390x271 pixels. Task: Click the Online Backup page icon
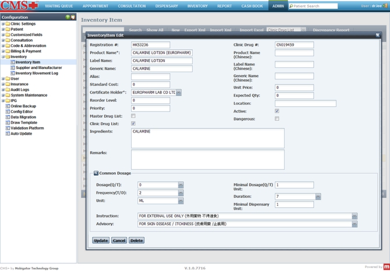pyautogui.click(x=8, y=106)
